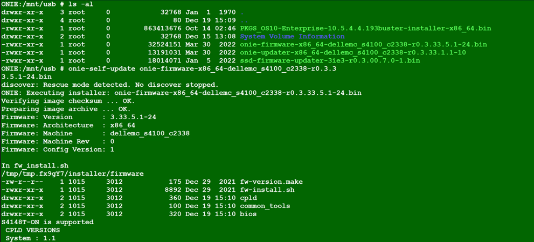Click the "In fw_install.sh" line

(34, 165)
